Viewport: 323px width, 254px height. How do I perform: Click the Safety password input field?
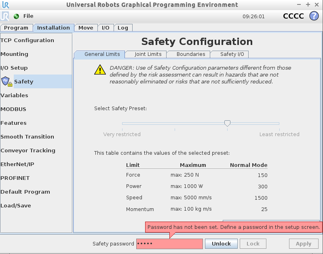click(x=169, y=244)
